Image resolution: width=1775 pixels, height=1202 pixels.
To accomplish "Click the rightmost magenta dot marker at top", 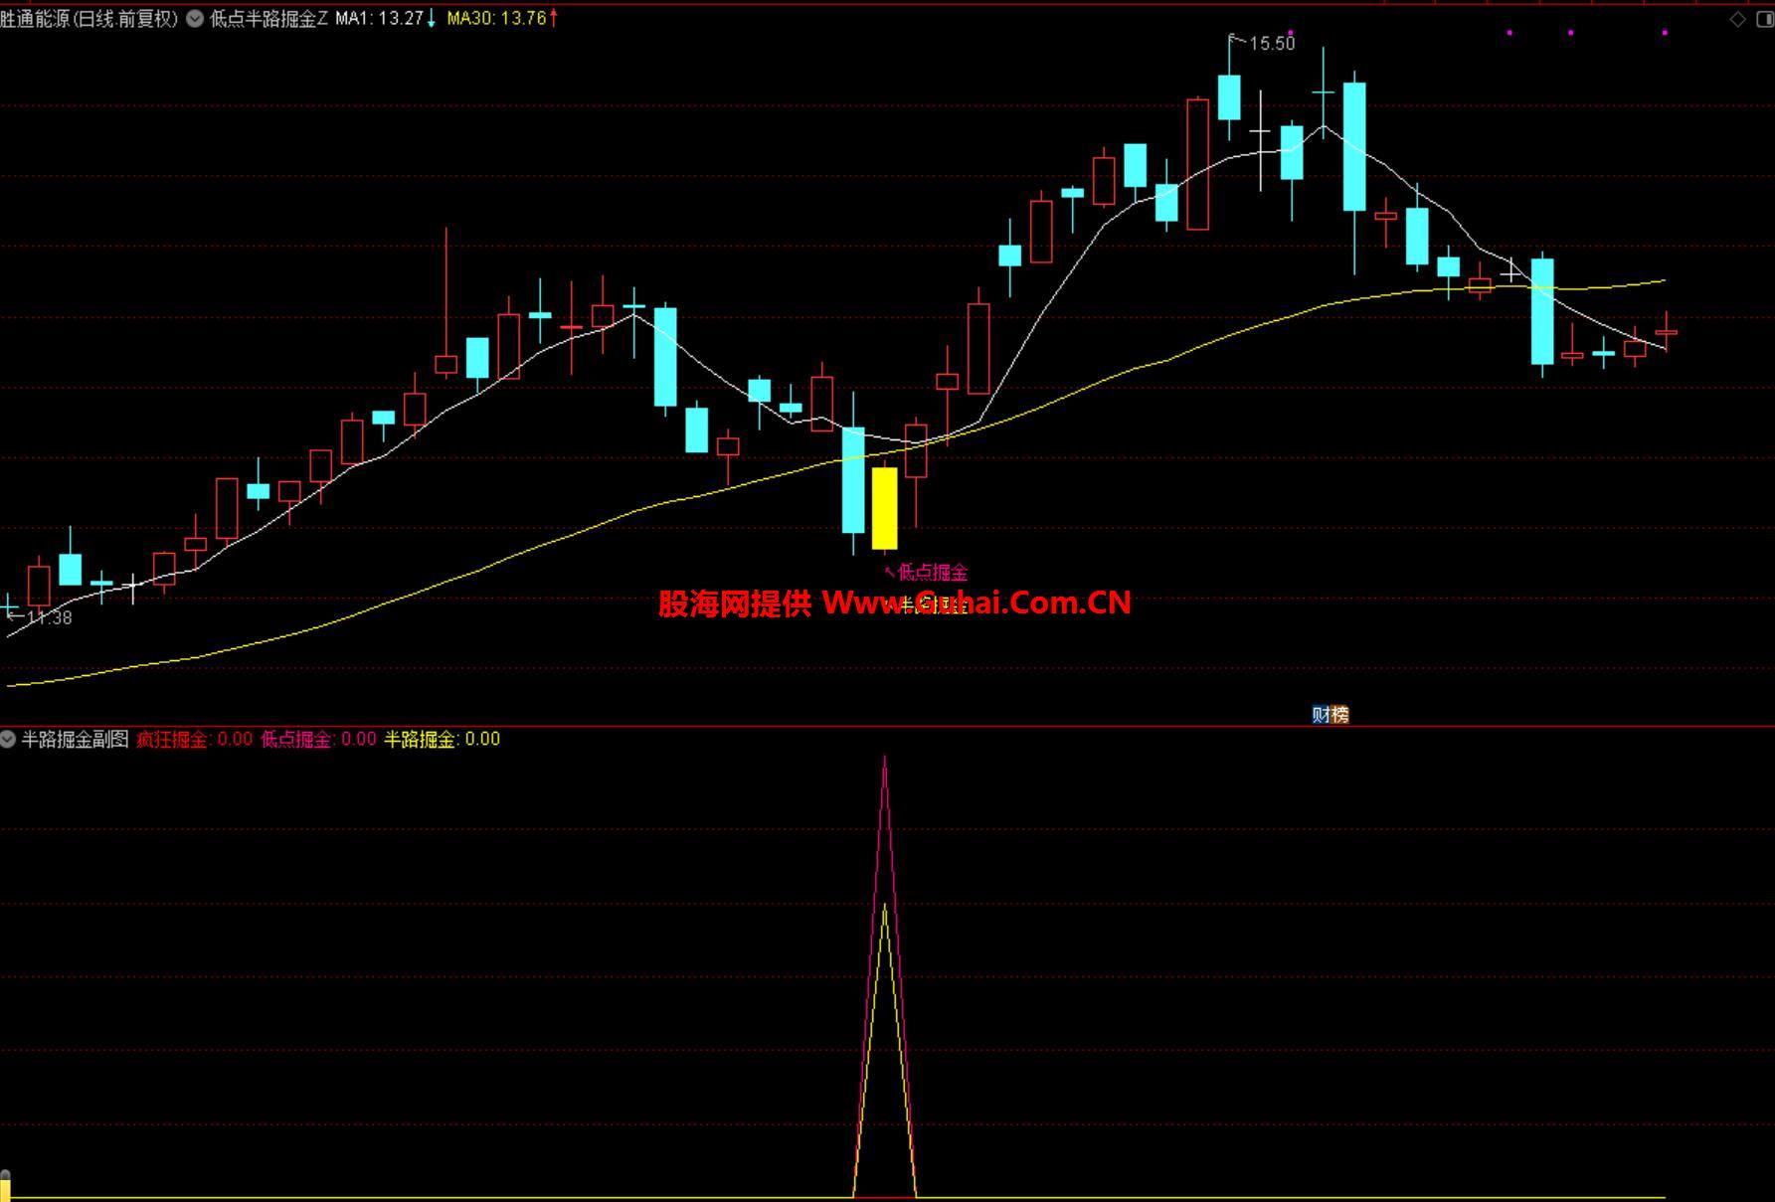I will [1665, 33].
